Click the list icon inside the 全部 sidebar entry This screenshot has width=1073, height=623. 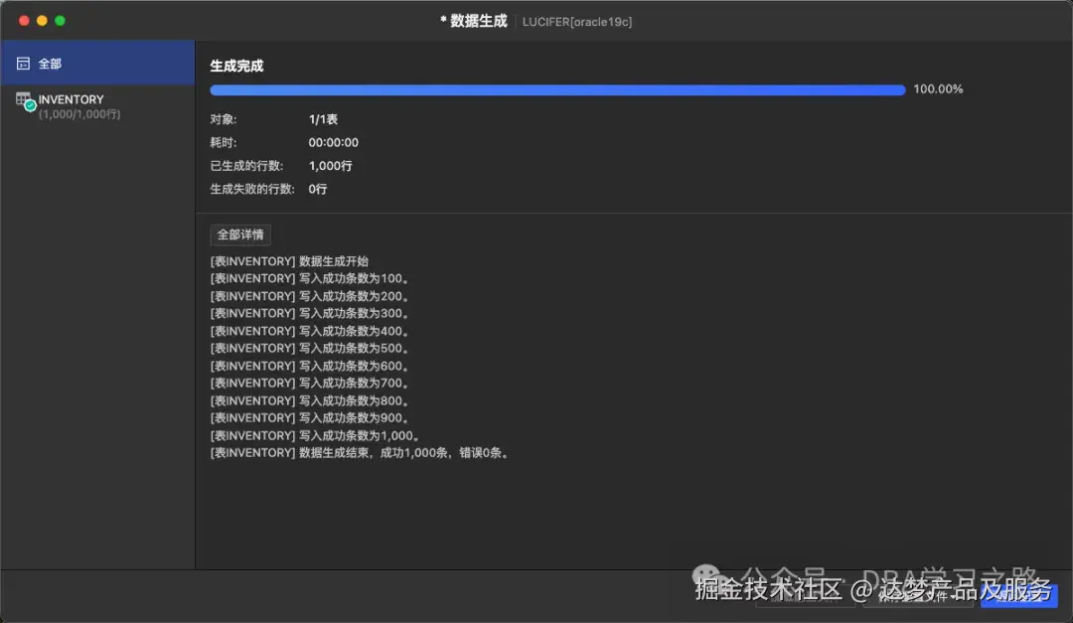[22, 62]
